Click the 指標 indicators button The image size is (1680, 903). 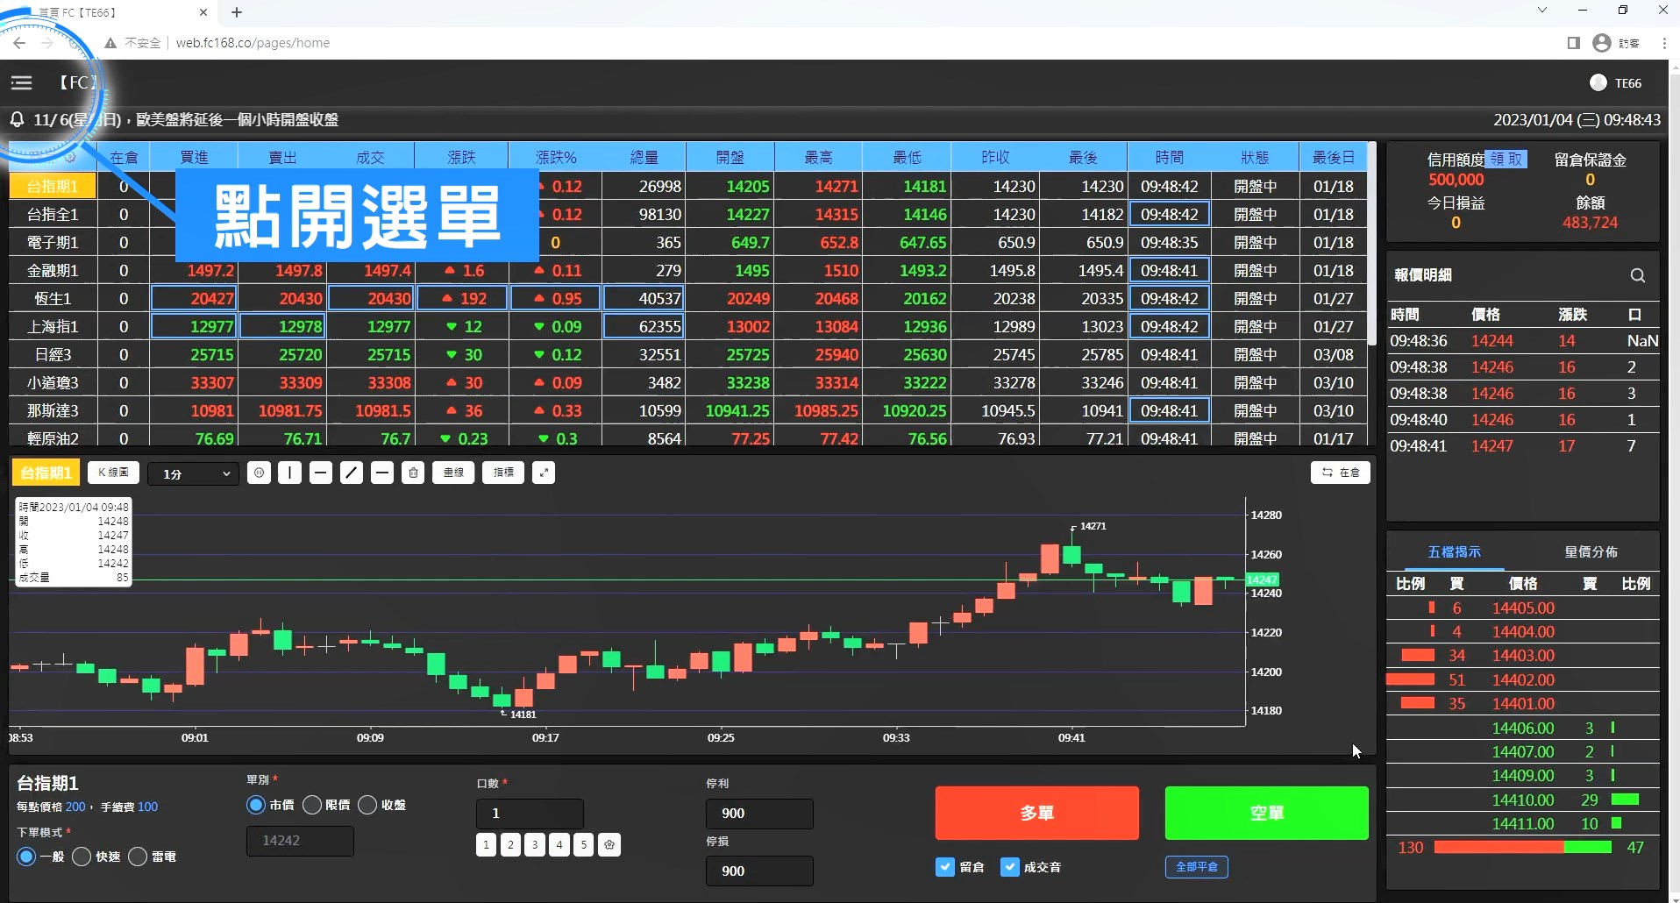click(x=503, y=473)
